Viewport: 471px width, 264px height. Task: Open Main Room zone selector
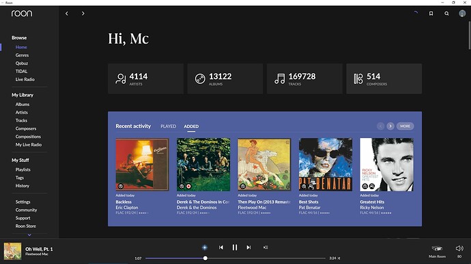click(437, 251)
